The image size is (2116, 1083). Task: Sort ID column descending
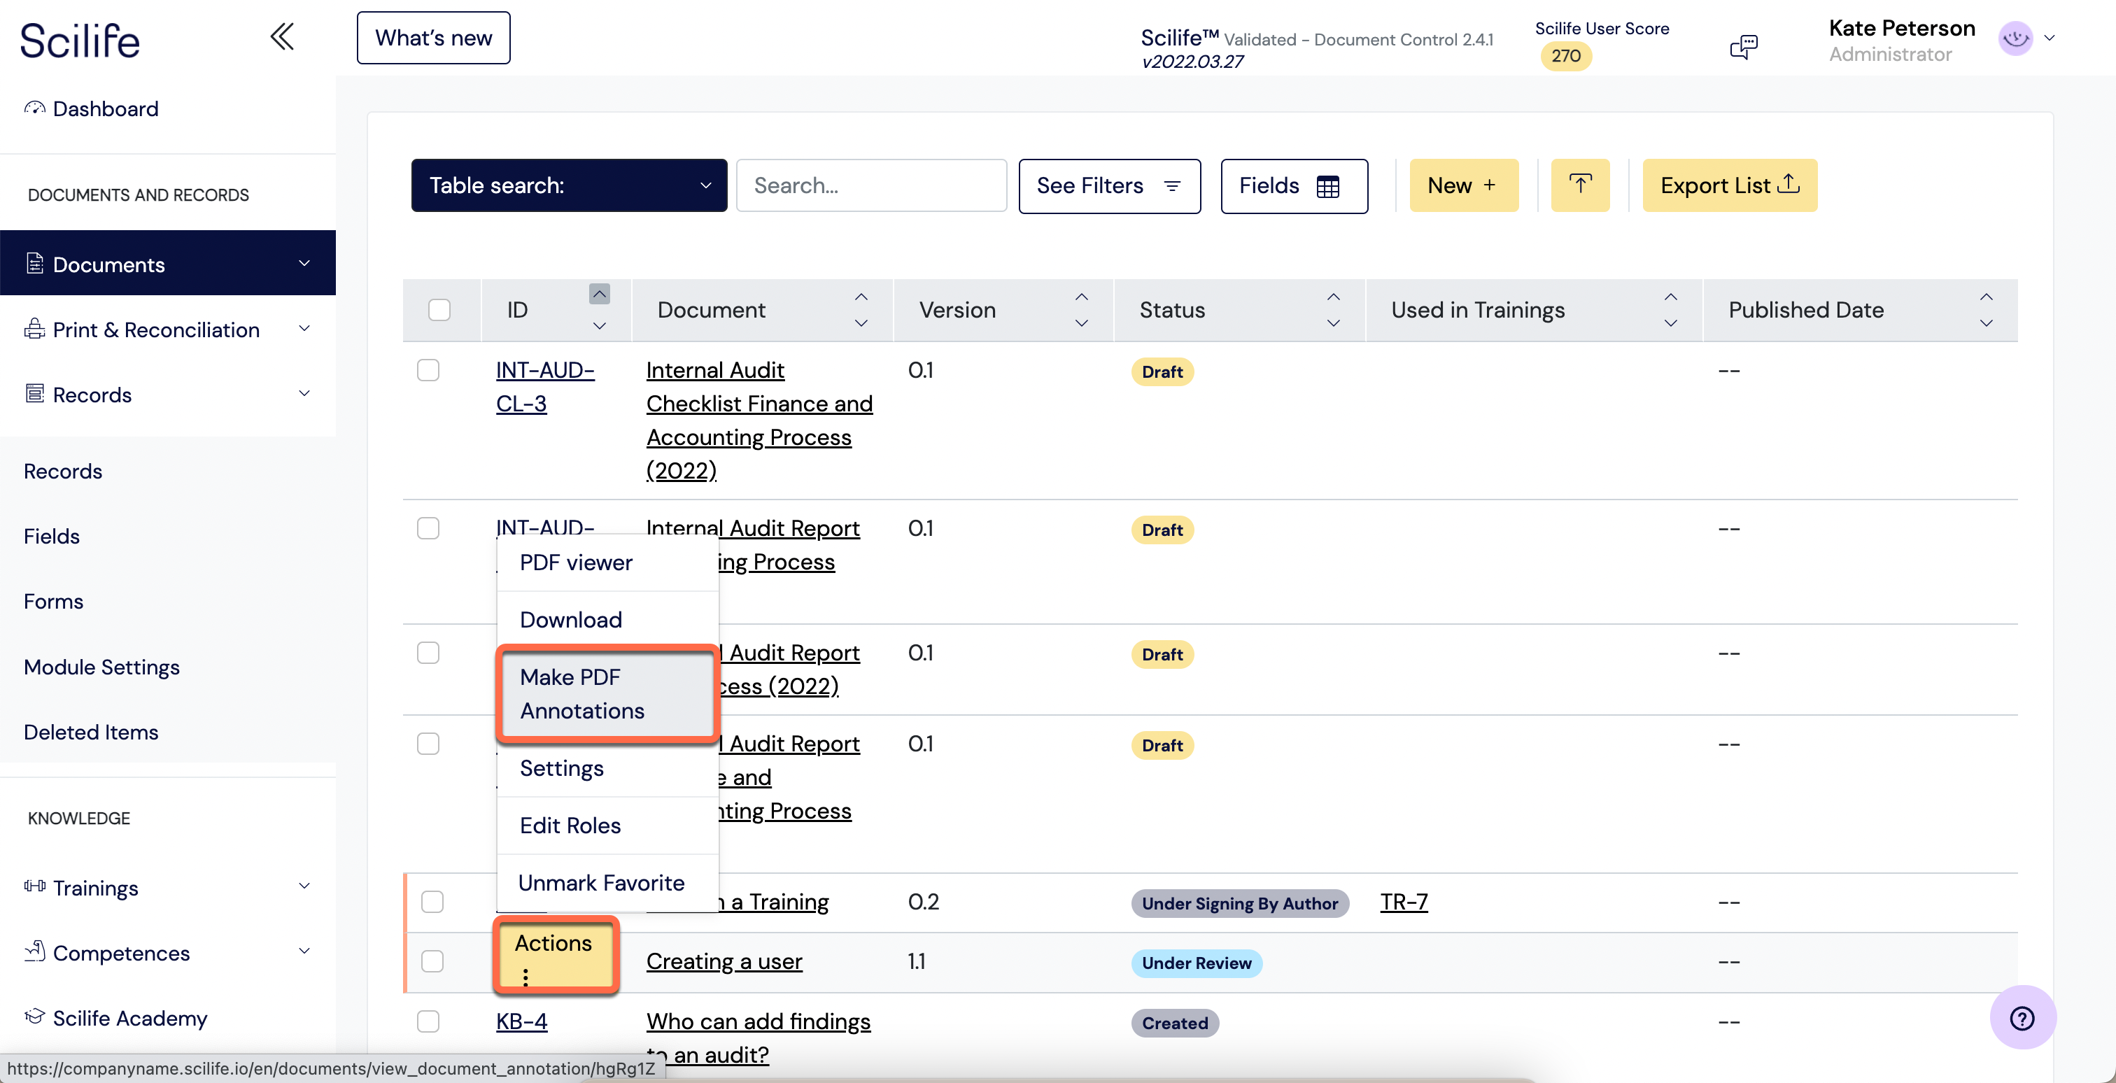pyautogui.click(x=600, y=326)
